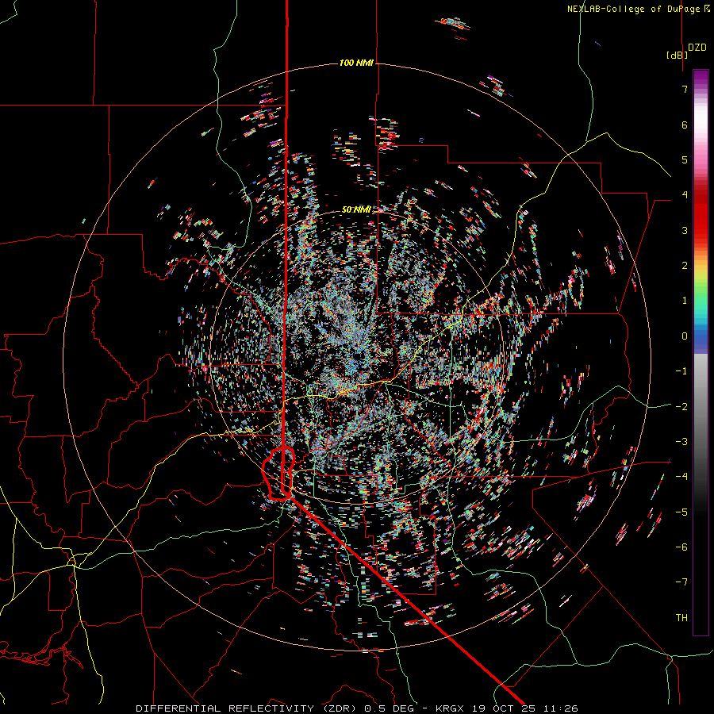Click the 6 value on color scale
Viewport: 714px width, 714px height.
pos(685,125)
